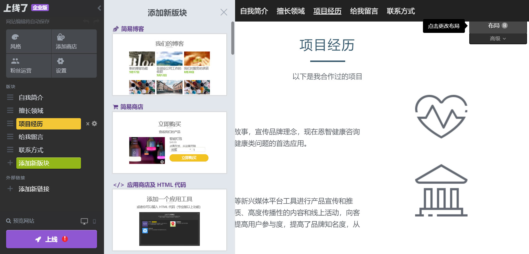Viewport: 529px width, 254px height.
Task: Delete the 项目经历 section with the x icon
Action: coord(88,124)
